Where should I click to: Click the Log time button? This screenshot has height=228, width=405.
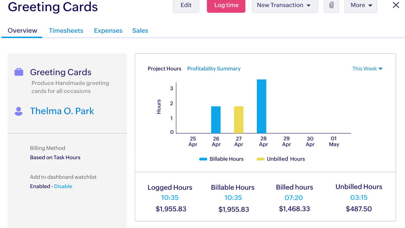(x=226, y=5)
